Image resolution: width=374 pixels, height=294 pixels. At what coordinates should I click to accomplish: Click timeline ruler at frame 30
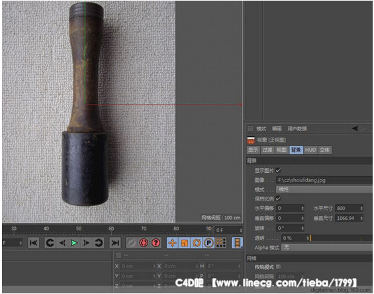(14, 228)
